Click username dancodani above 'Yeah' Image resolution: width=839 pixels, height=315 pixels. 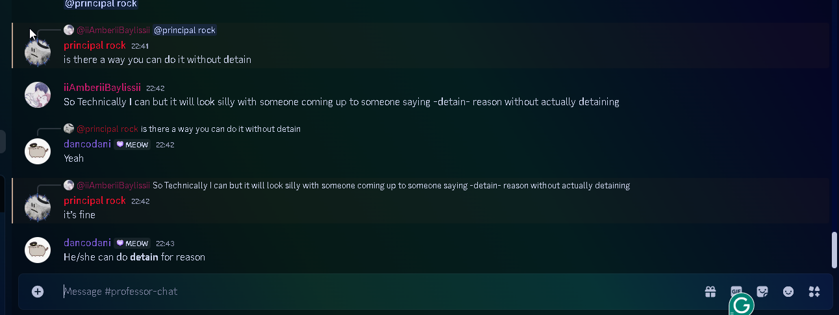[x=87, y=144]
